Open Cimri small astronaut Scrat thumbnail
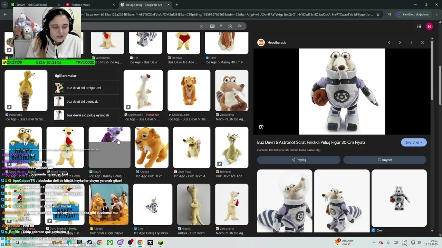Viewport: 442px width, 248px height. (399, 198)
